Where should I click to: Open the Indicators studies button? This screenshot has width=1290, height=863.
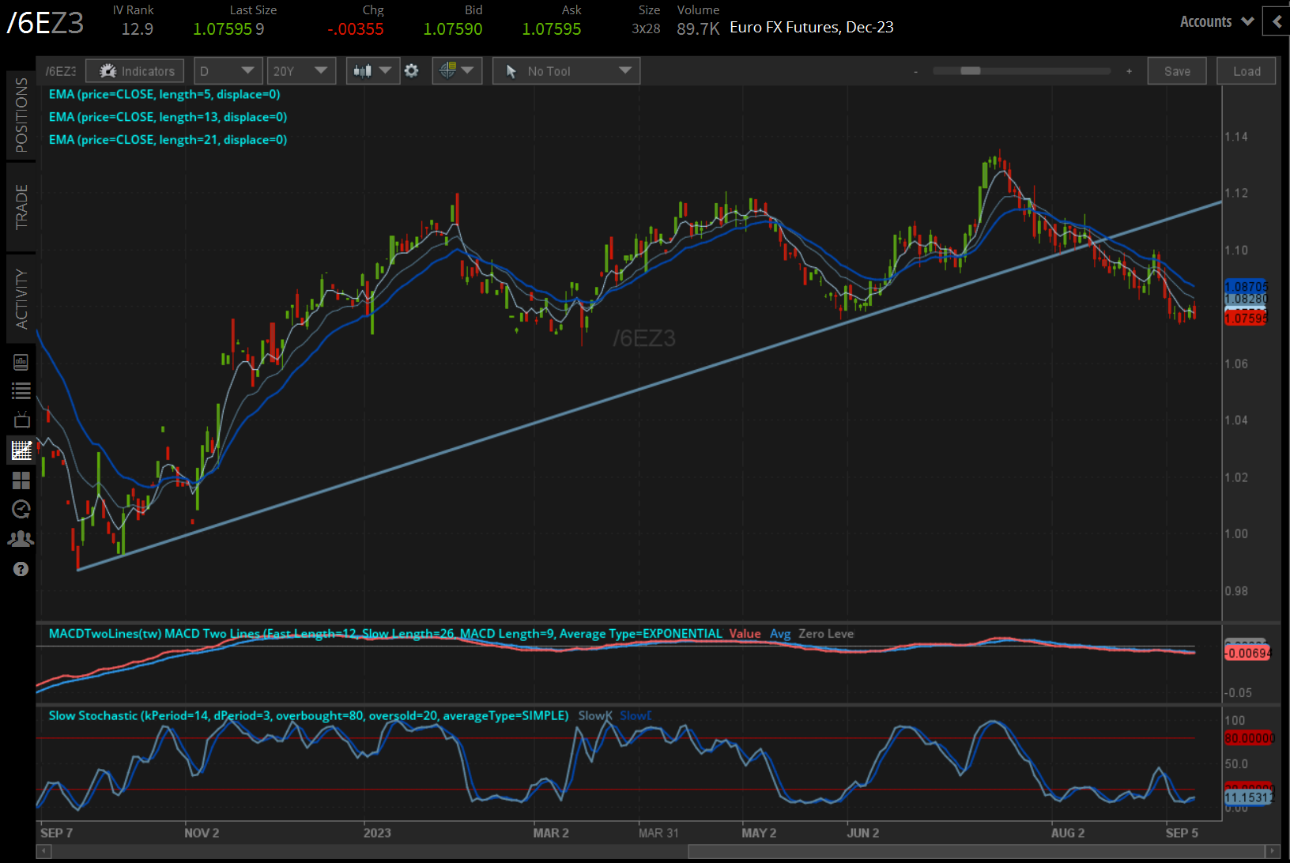coord(135,71)
